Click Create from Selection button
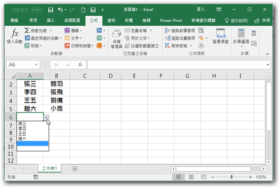Screen dimensions: 280x188 142,46
